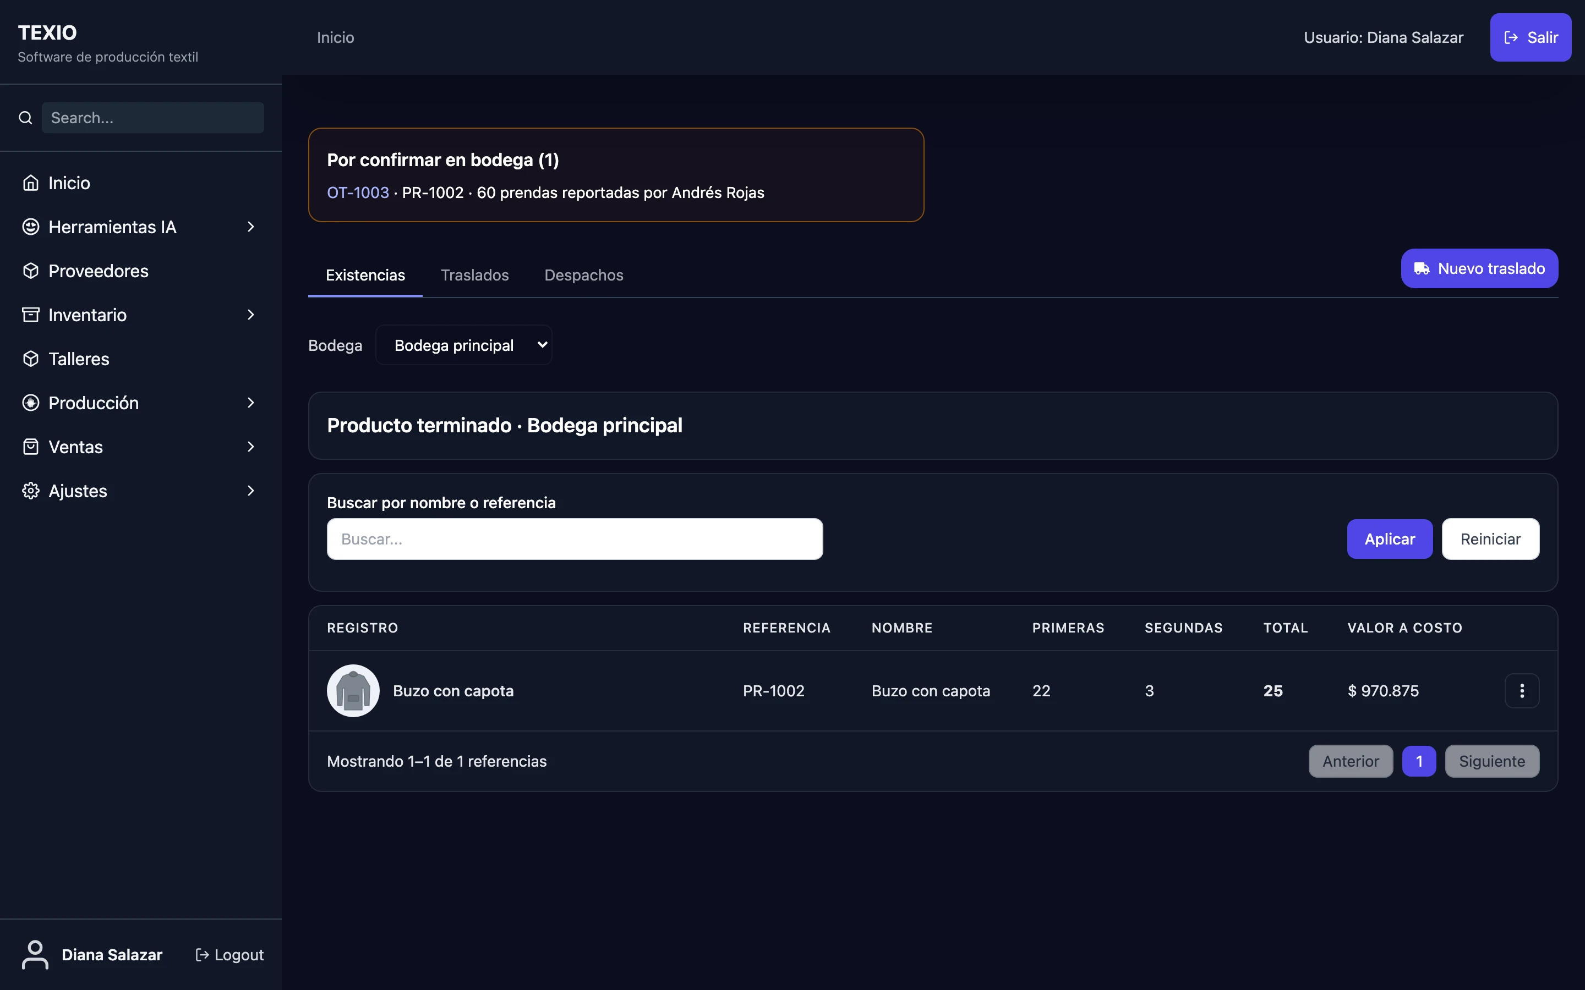Click the Inicio home icon in sidebar
This screenshot has width=1585, height=990.
tap(31, 183)
